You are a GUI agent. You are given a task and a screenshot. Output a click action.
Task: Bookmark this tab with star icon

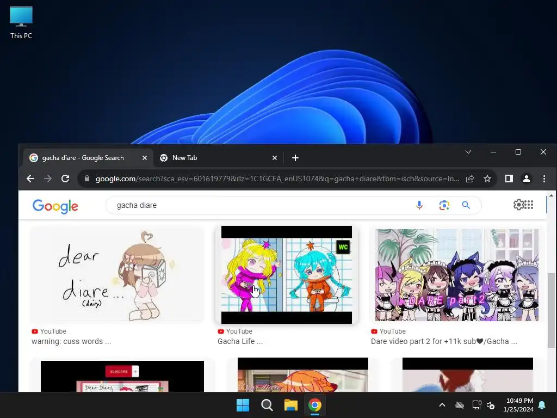tap(487, 179)
